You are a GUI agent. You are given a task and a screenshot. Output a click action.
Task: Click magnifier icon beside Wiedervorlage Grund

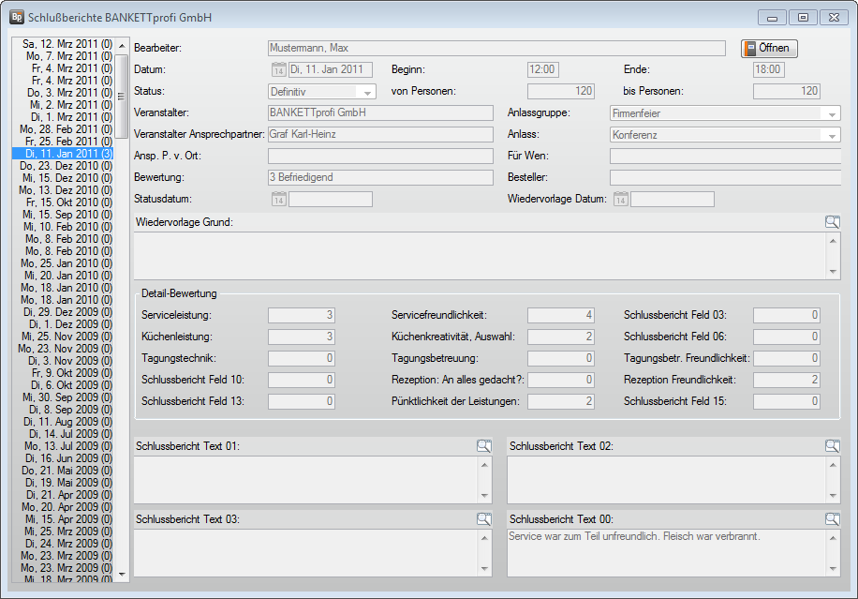[x=833, y=222]
